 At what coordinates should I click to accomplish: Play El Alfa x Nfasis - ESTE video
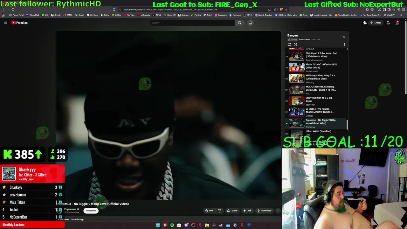[316, 67]
